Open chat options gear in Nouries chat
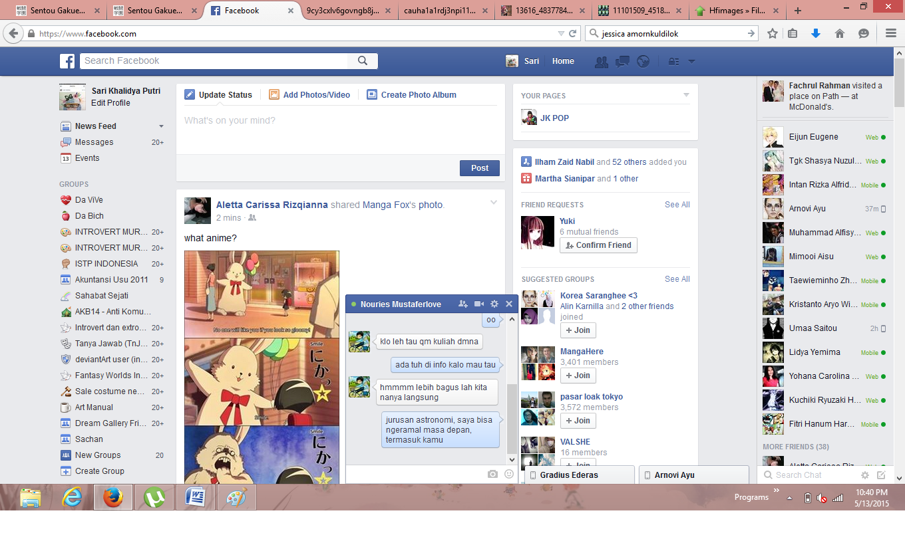The image size is (905, 549). [494, 304]
